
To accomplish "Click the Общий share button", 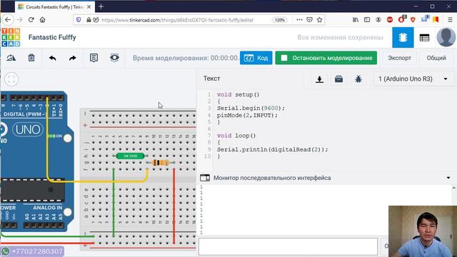I will (436, 58).
